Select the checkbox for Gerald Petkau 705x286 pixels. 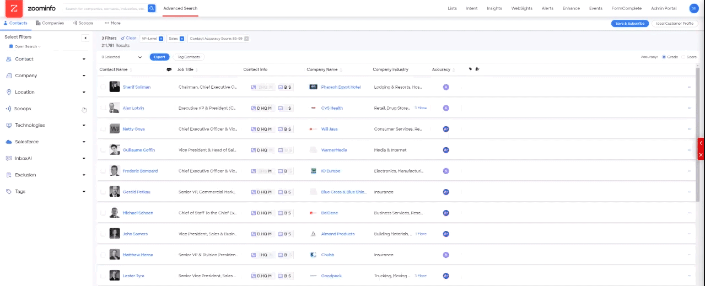pyautogui.click(x=103, y=192)
